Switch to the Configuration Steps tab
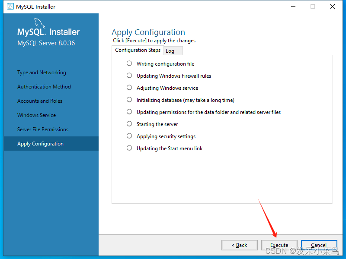346x259 pixels. (x=138, y=50)
